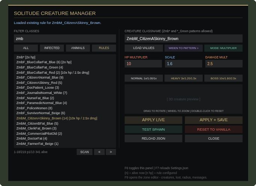Viewport: 256px width, 186px height.
Task: Select ZmbF_ParamedicNormal_Blue in the list
Action: click(x=65, y=103)
